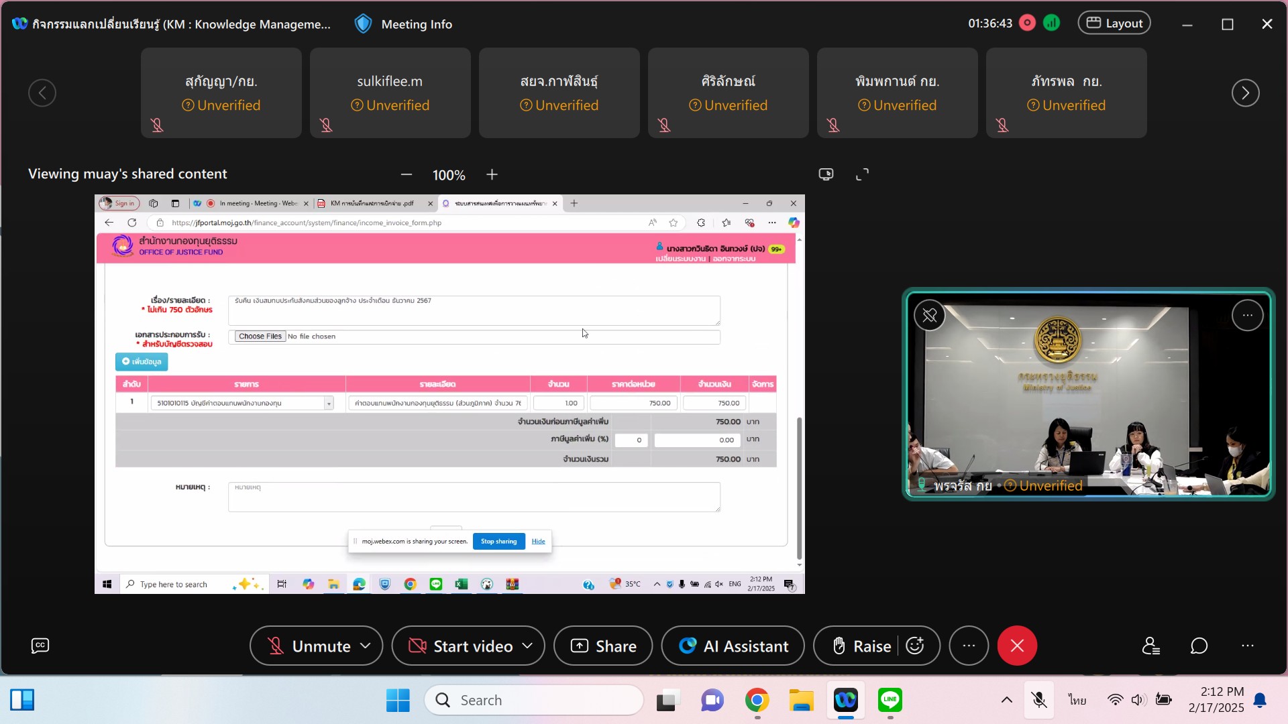Click the Share button

point(602,646)
